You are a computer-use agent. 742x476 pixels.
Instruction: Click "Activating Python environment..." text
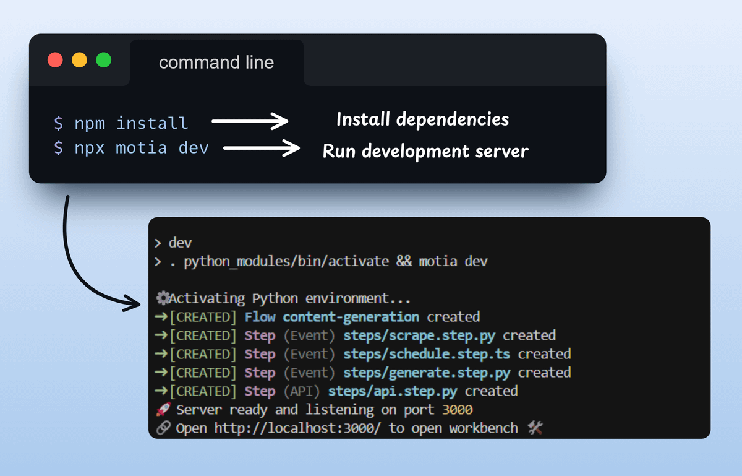pyautogui.click(x=290, y=298)
